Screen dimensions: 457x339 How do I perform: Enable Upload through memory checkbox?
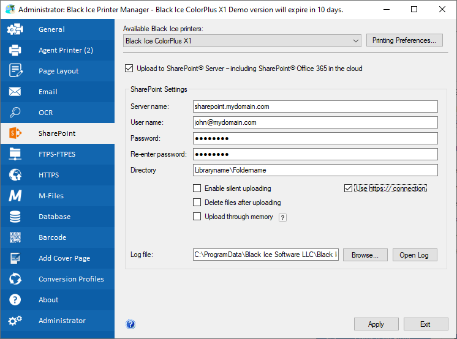(197, 217)
